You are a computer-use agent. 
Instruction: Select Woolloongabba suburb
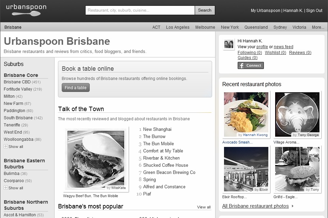[x=18, y=139]
